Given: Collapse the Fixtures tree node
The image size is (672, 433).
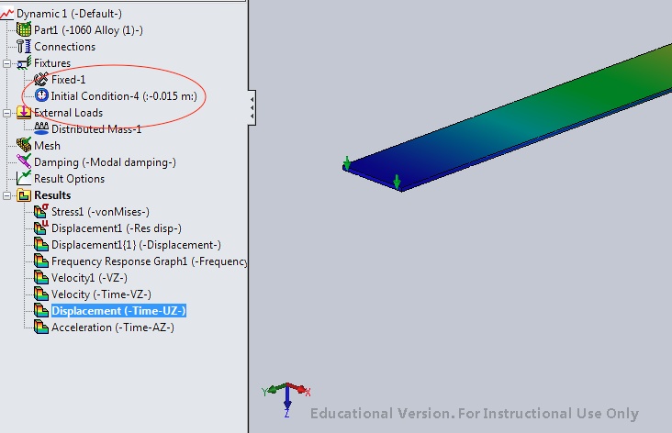Looking at the screenshot, I should [x=6, y=63].
